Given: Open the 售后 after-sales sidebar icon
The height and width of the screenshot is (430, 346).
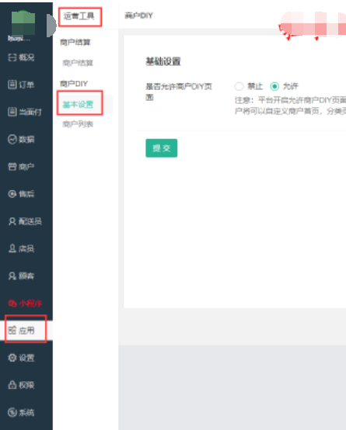Looking at the screenshot, I should click(x=12, y=194).
